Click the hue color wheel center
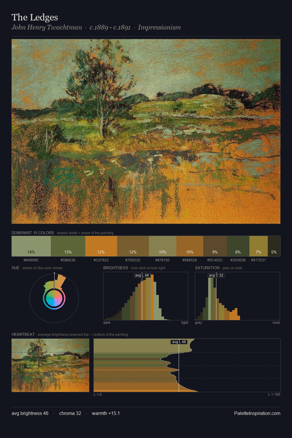Screen dimensions: 292x438 pyautogui.click(x=54, y=298)
